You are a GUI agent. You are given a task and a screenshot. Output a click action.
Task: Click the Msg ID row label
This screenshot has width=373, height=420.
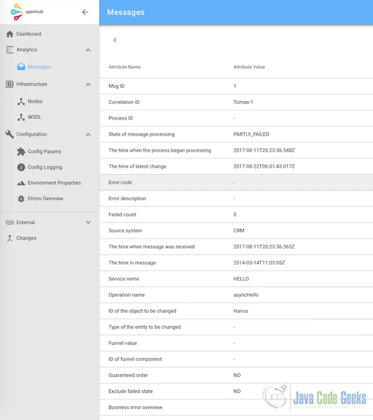click(116, 86)
